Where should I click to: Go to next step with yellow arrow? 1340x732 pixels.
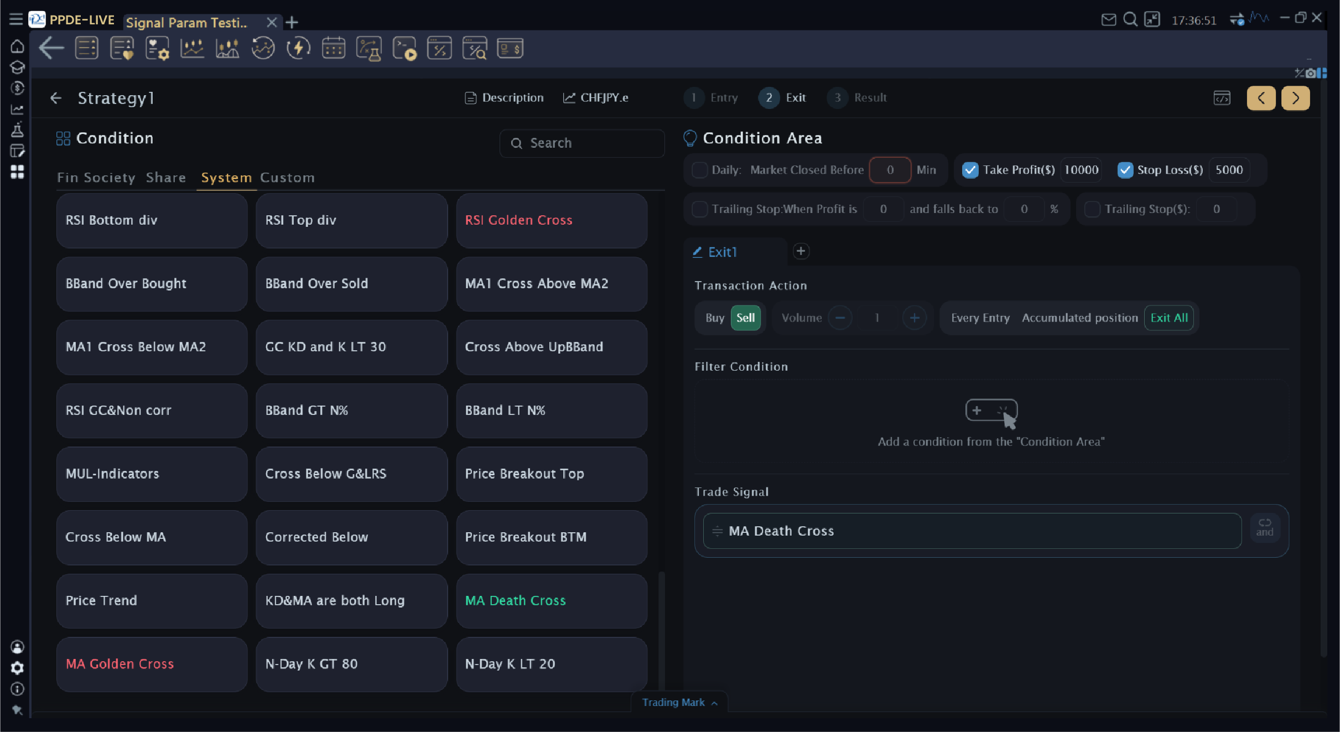[x=1295, y=98]
